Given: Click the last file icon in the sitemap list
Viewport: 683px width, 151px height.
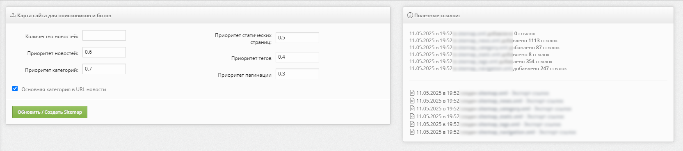Looking at the screenshot, I should 412,132.
